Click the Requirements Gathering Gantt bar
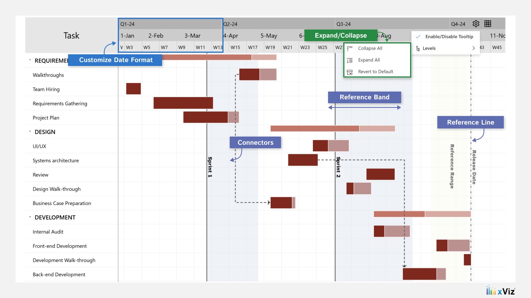Viewport: 531px width, 298px height. pyautogui.click(x=183, y=103)
